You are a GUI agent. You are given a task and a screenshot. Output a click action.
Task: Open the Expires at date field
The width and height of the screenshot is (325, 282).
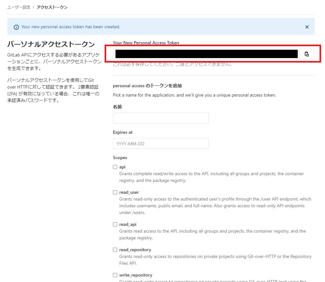[161, 143]
